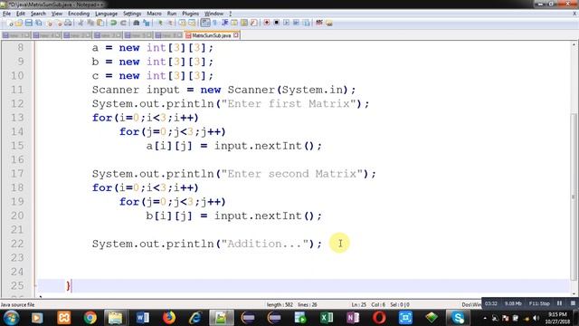
Task: Select the MatrixSumSub.java tab
Action: (x=211, y=35)
